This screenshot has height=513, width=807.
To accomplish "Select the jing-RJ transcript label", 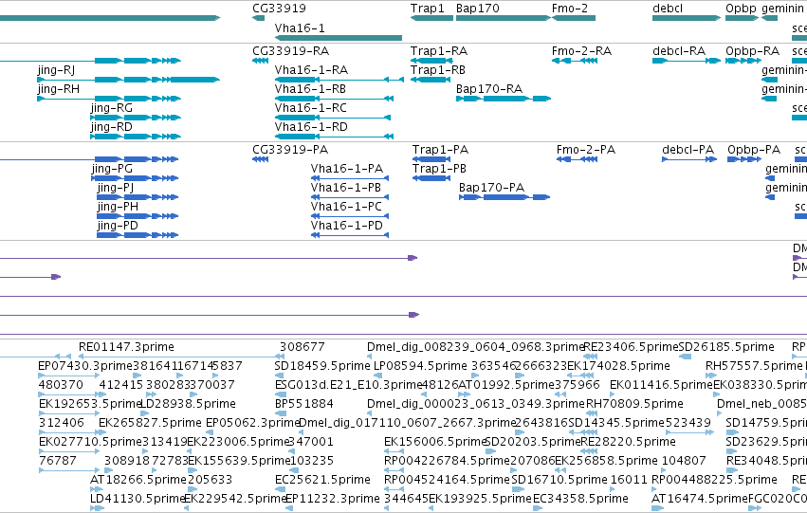I will point(56,70).
